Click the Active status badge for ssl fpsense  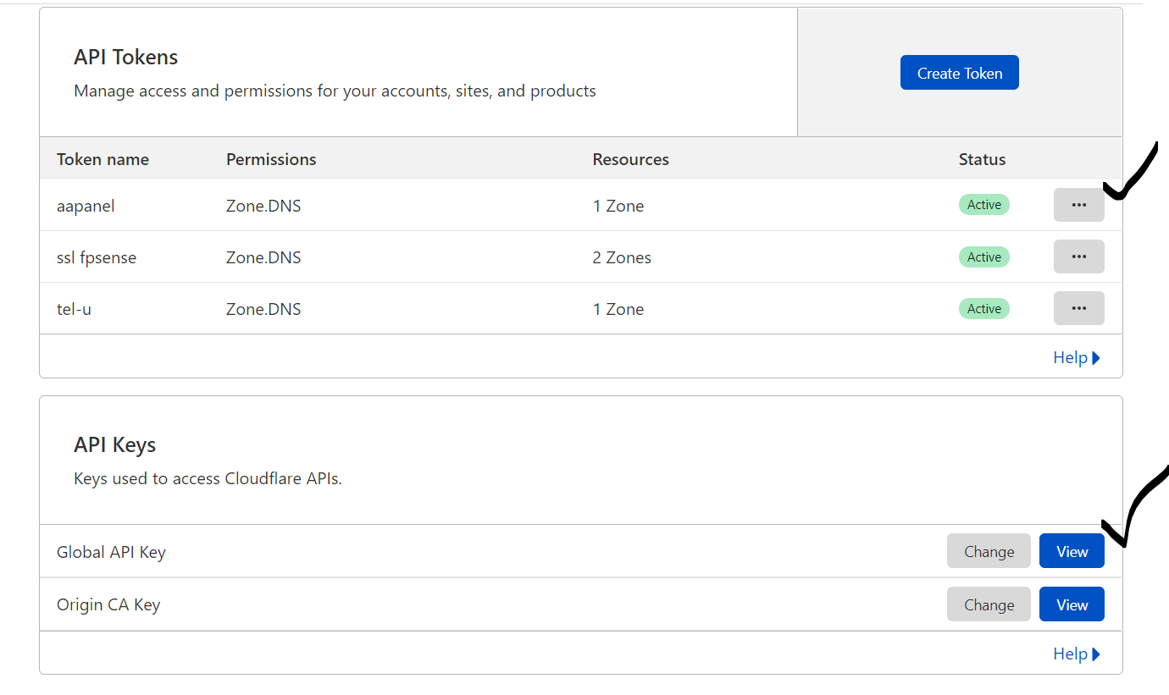click(x=983, y=256)
